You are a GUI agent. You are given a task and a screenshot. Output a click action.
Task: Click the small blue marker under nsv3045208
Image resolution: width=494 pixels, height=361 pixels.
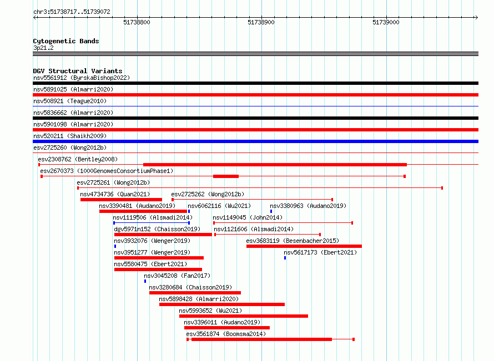(x=145, y=281)
